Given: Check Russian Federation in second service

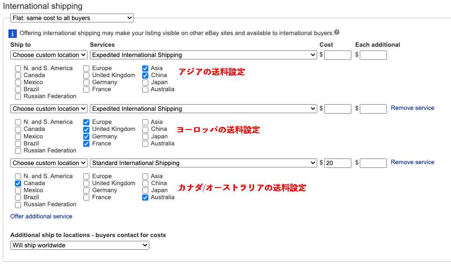Looking at the screenshot, I should coord(18,151).
